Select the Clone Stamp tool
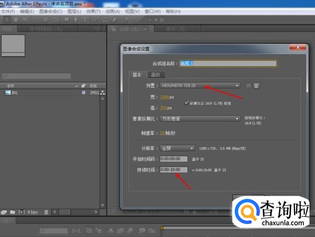This screenshot has width=315, height=237. [105, 20]
